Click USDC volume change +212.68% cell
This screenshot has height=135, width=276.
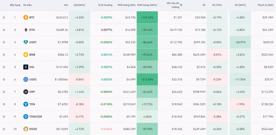coord(147,79)
